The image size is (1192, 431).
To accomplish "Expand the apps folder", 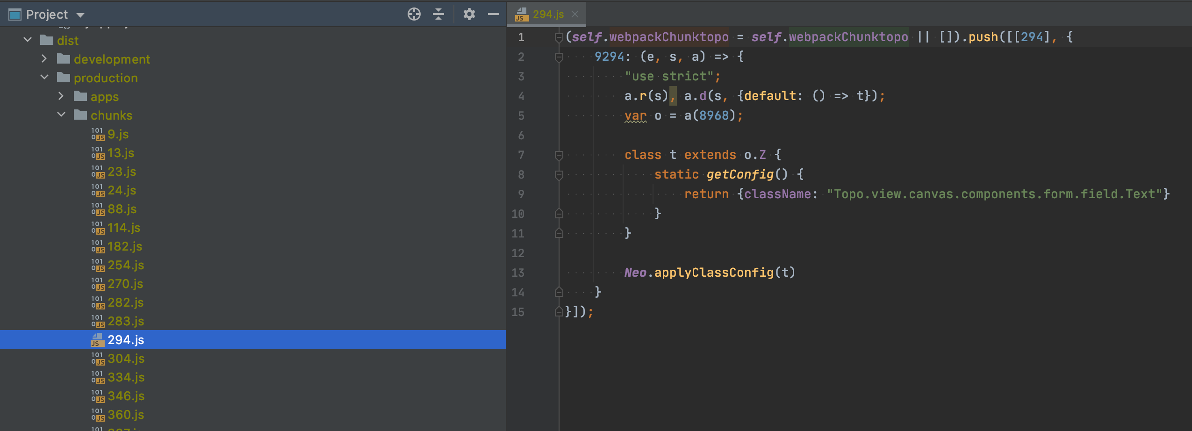I will coord(61,96).
